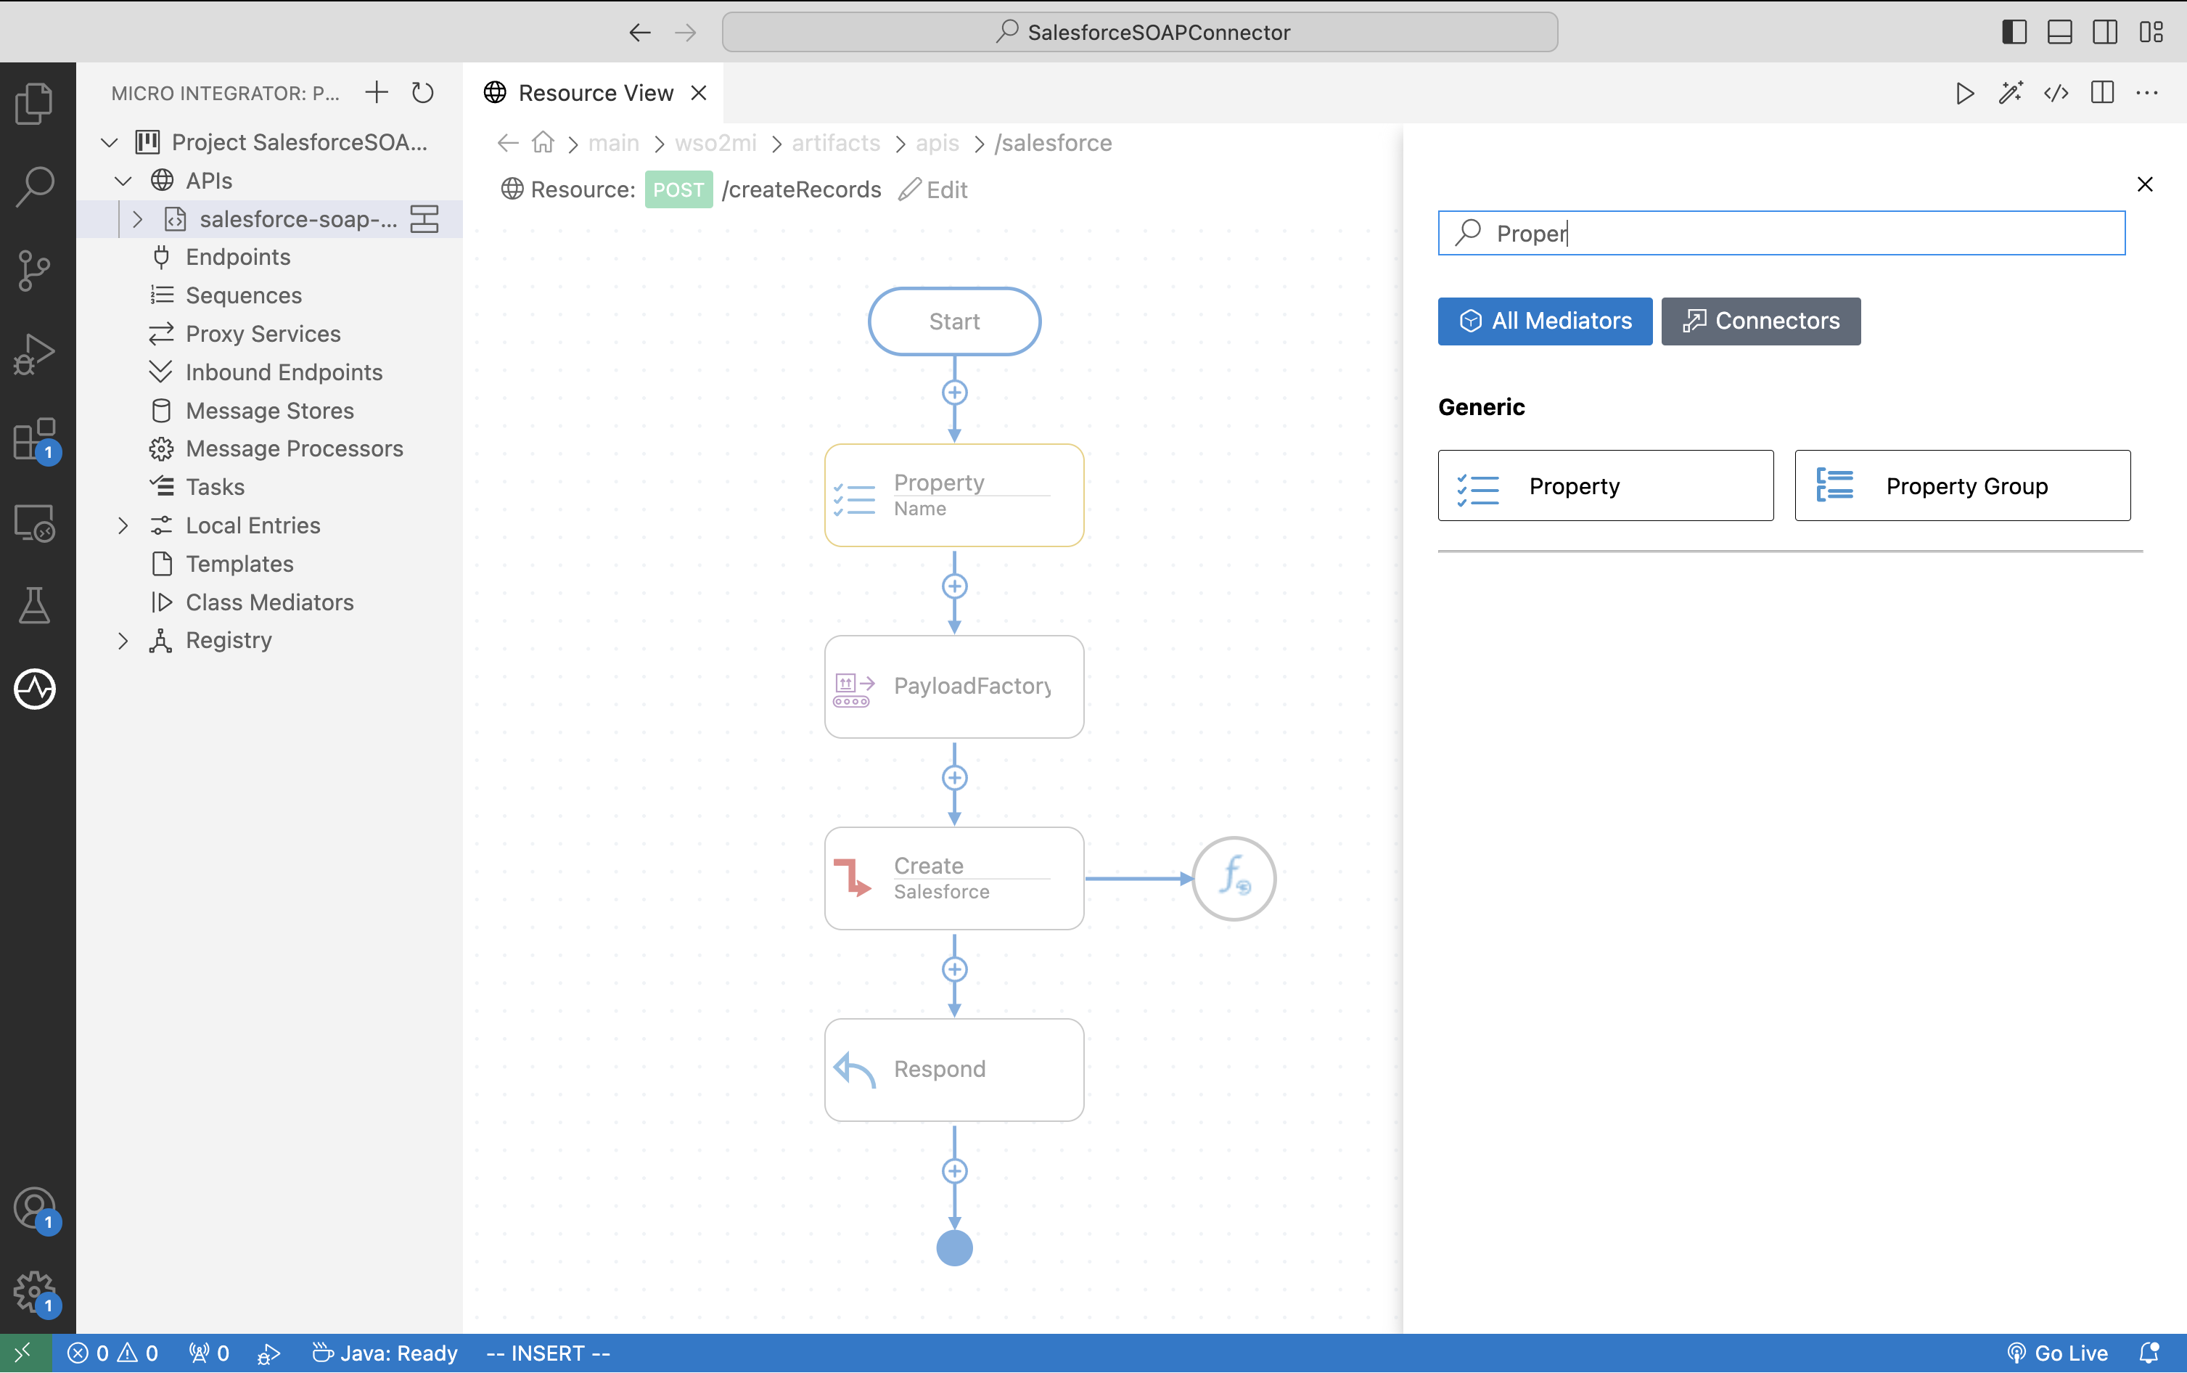The image size is (2187, 1373).
Task: Close the mediator palette panel
Action: pyautogui.click(x=2144, y=184)
